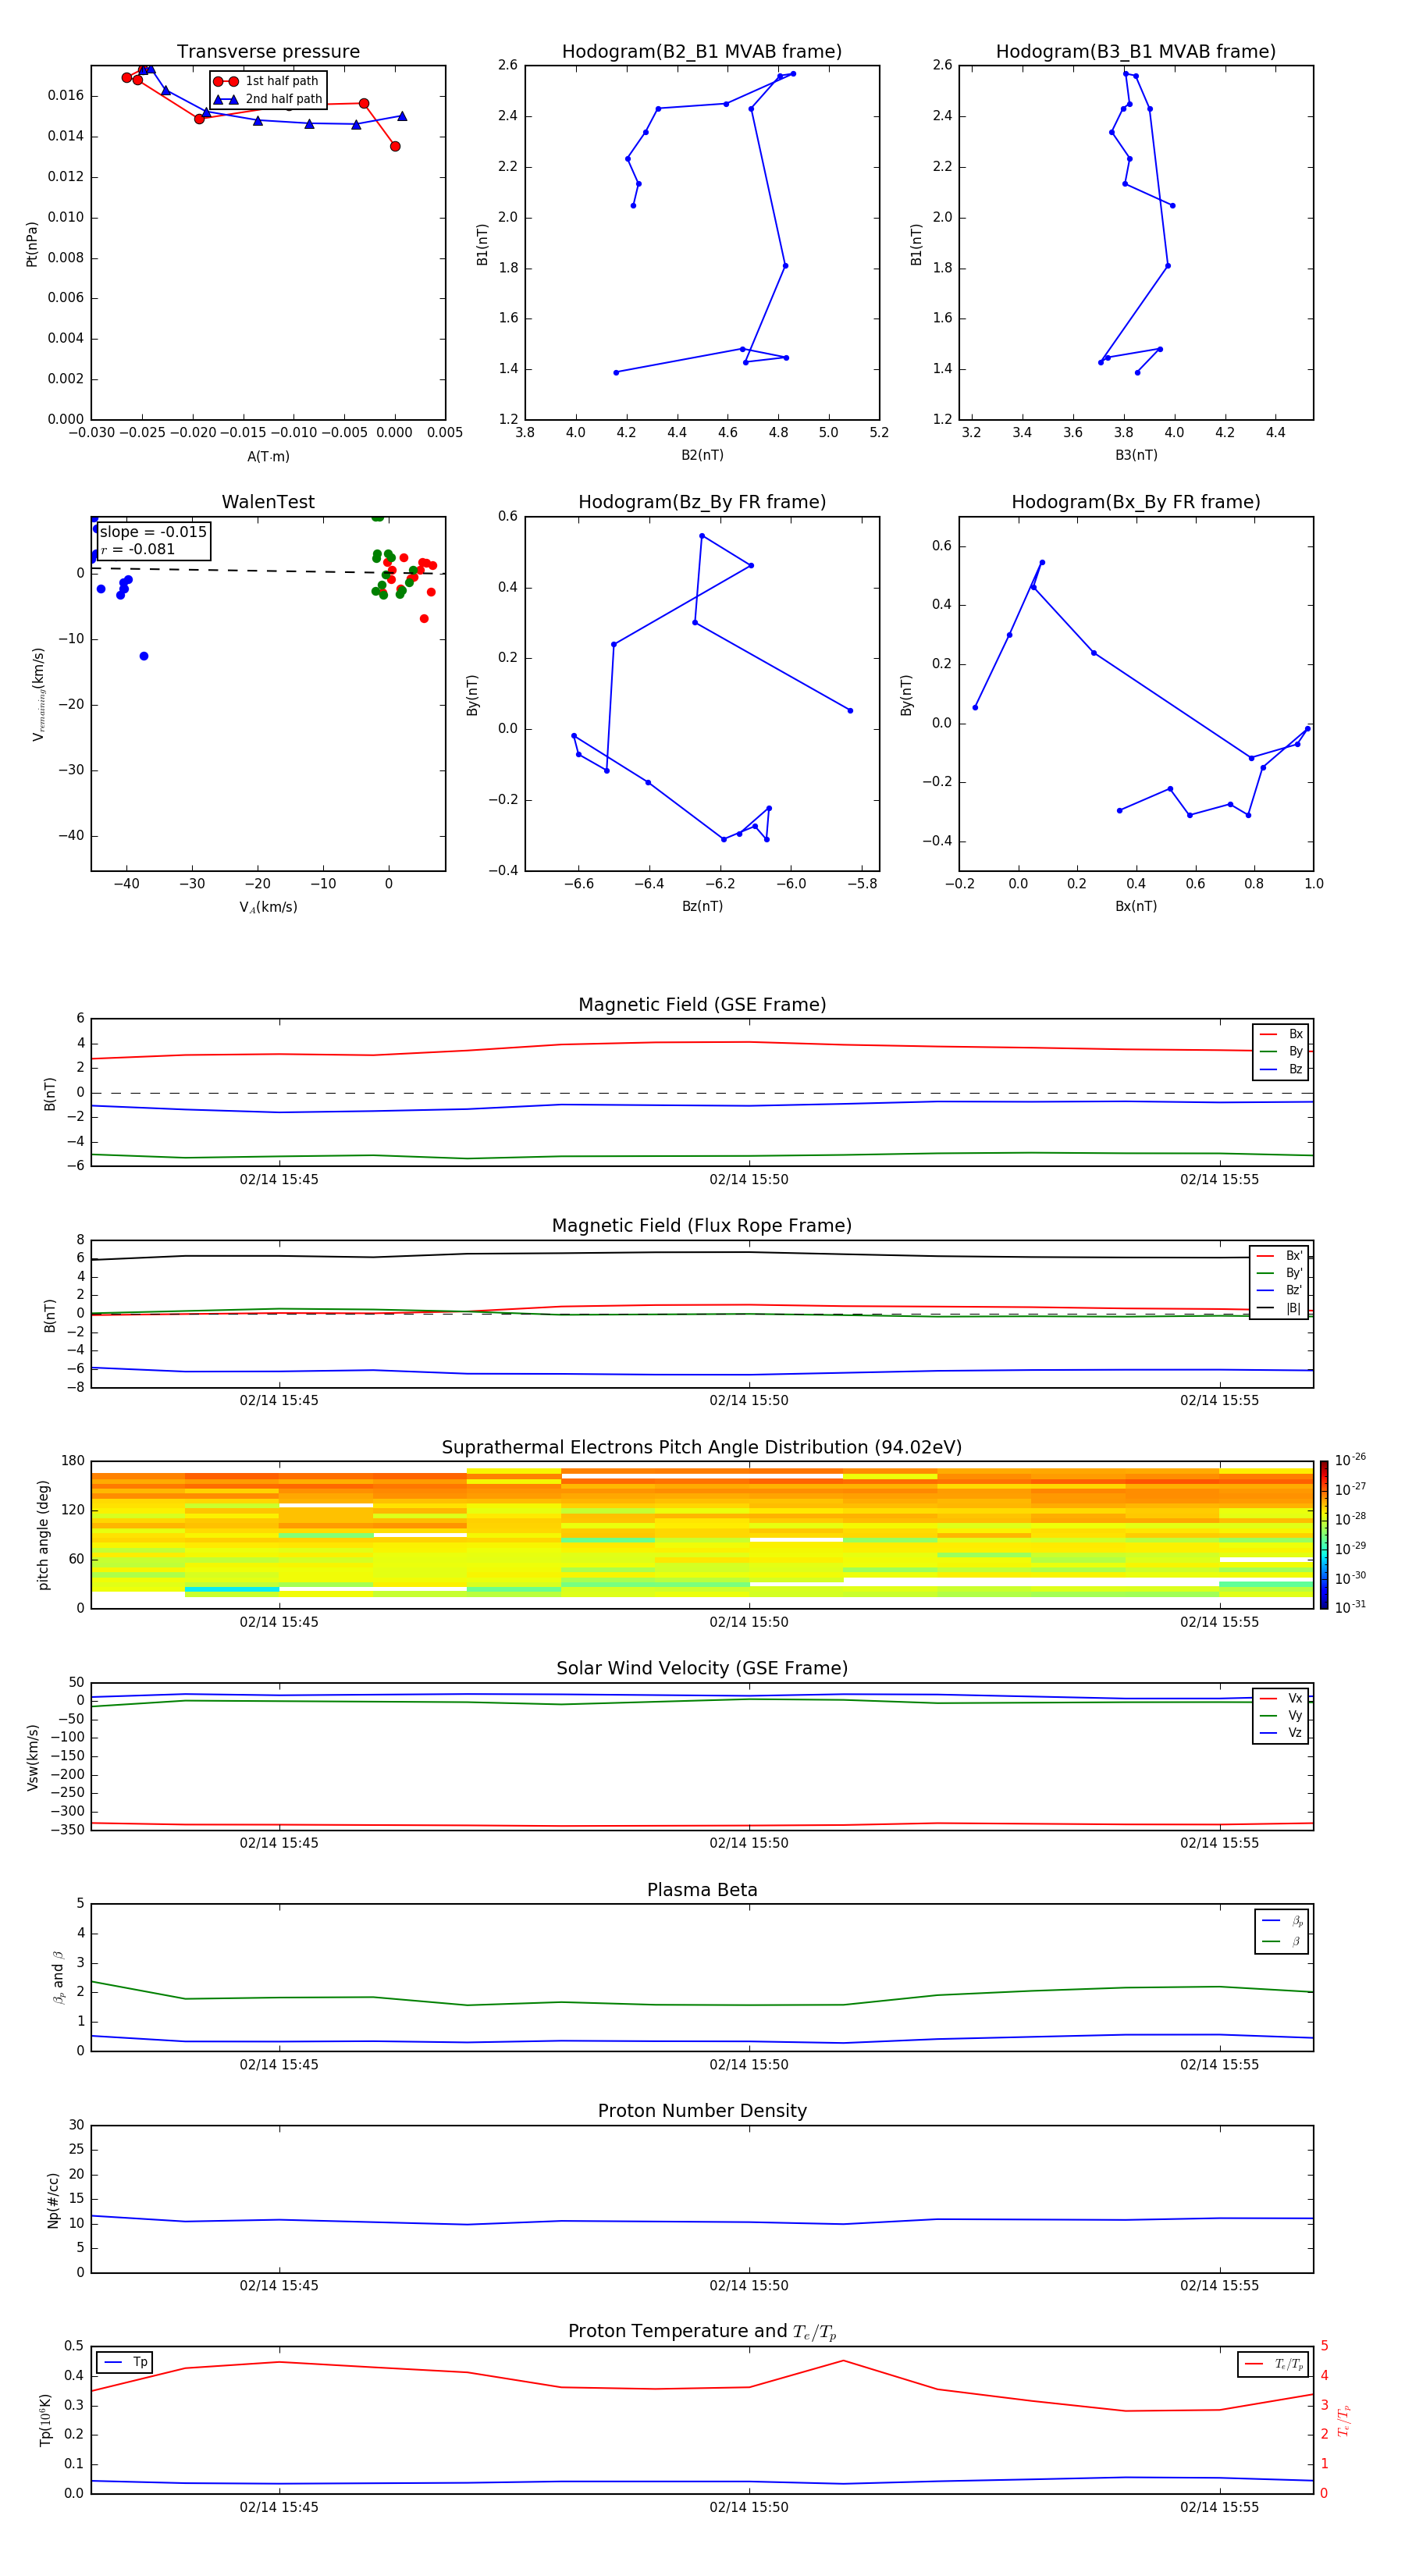Click the isolated blue point near -12 in WalenTest
Viewport: 1405px width, 2576px height.
pos(144,656)
